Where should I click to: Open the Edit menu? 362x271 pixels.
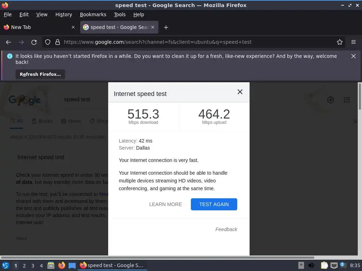click(x=24, y=14)
